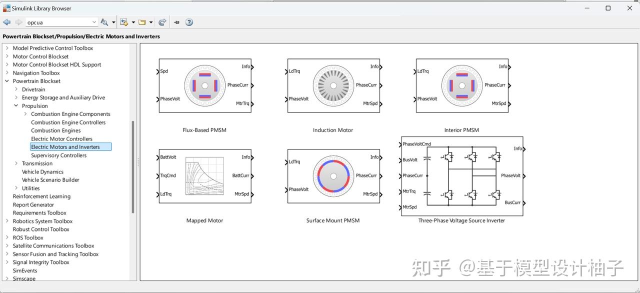Select the Induction Motor block
This screenshot has width=640, height=293.
(x=333, y=85)
